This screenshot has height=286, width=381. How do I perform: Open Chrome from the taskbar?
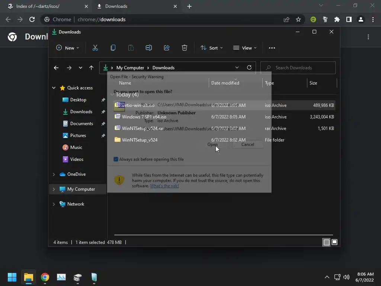(45, 277)
